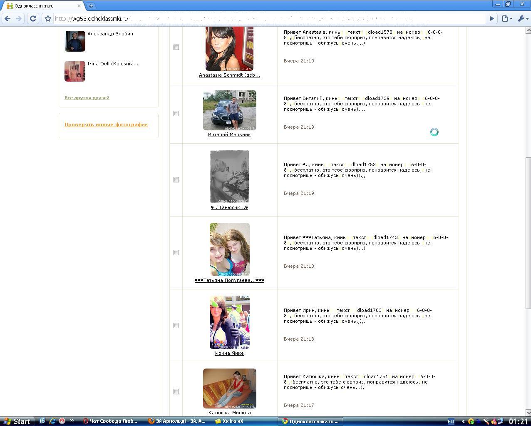The width and height of the screenshot is (531, 426).
Task: Expand hidden quick launch icons chevron
Action: tap(72, 421)
